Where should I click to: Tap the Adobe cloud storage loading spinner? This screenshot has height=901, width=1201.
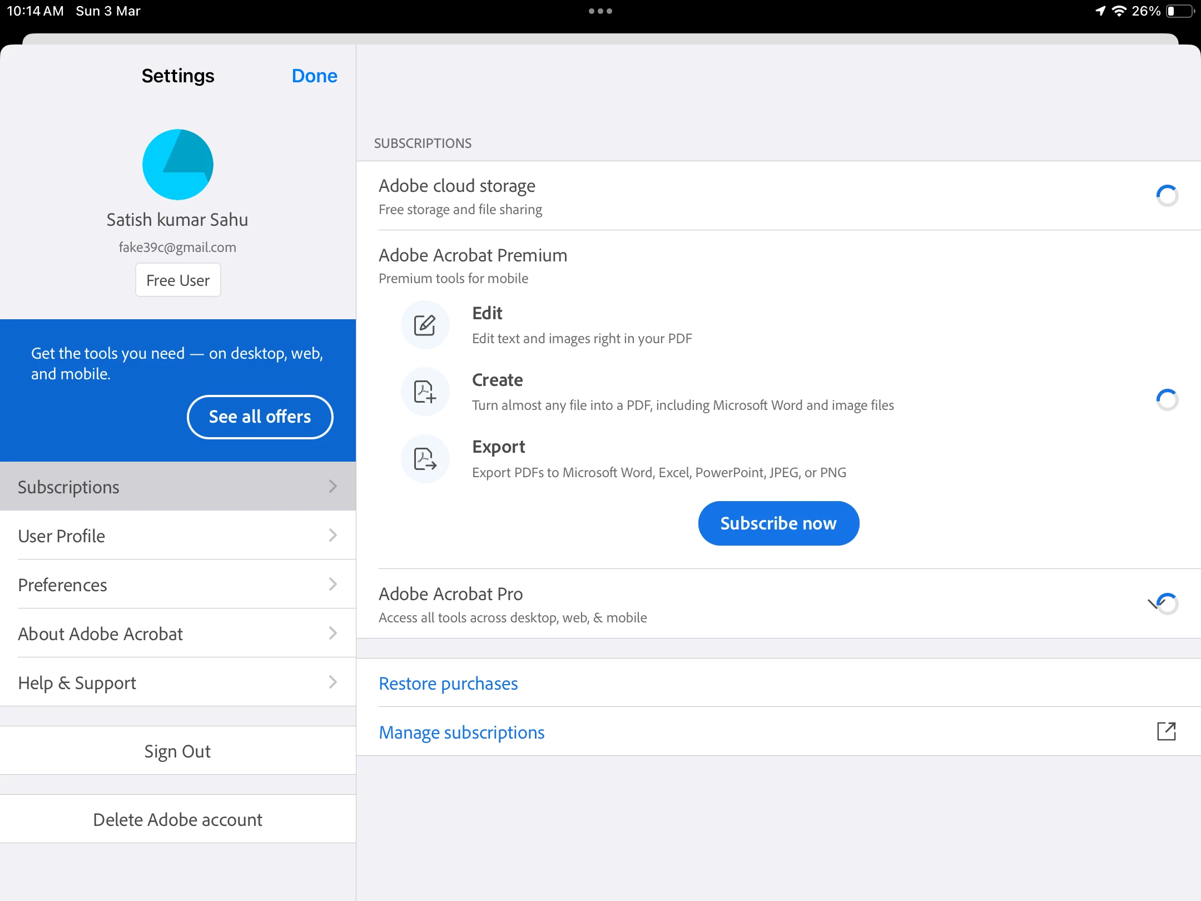coord(1167,196)
